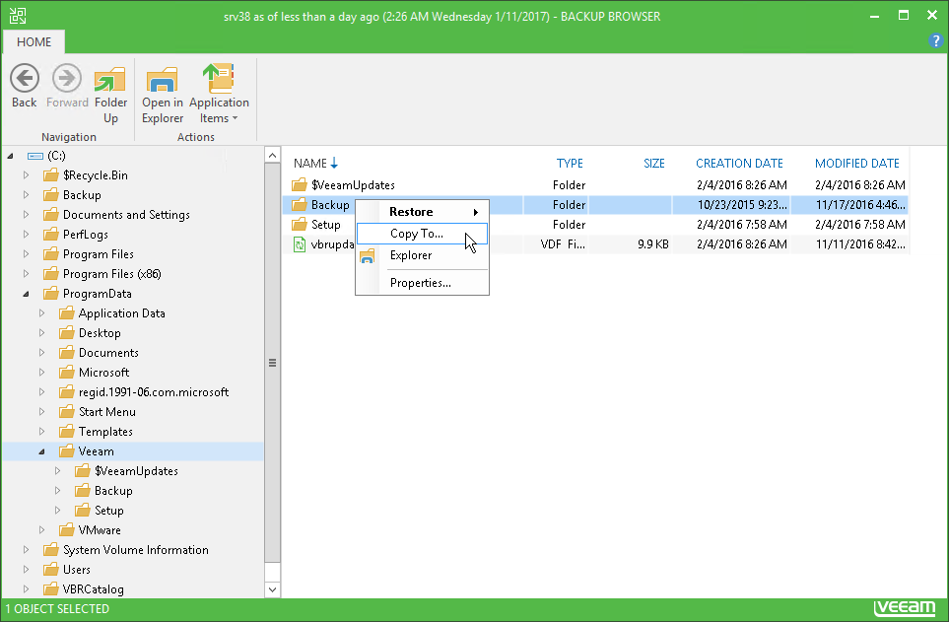Collapse the (C:) drive node
Viewport: 949px width, 622px height.
coord(10,157)
